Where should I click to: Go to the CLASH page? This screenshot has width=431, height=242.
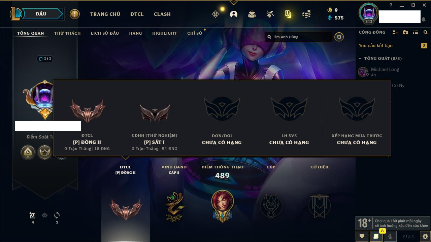pos(162,14)
